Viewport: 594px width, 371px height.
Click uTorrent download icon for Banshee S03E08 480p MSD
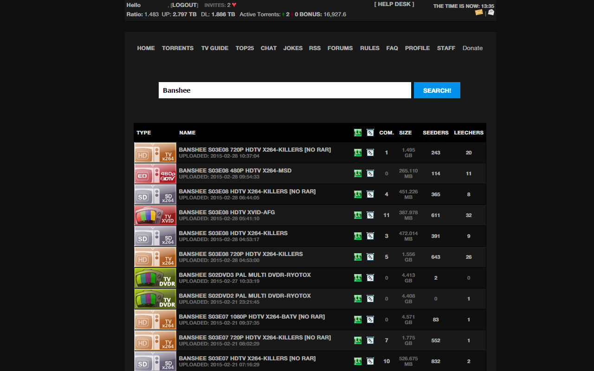point(358,173)
